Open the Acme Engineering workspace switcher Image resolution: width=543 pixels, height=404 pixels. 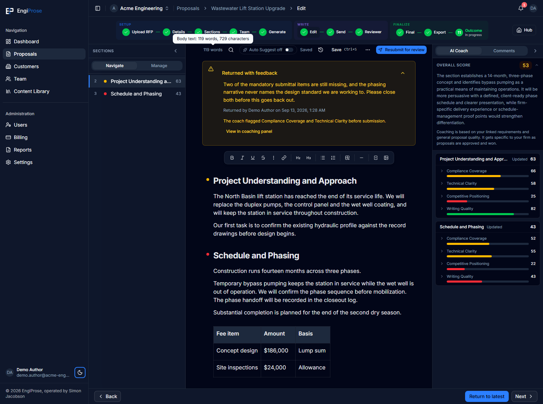click(x=140, y=8)
